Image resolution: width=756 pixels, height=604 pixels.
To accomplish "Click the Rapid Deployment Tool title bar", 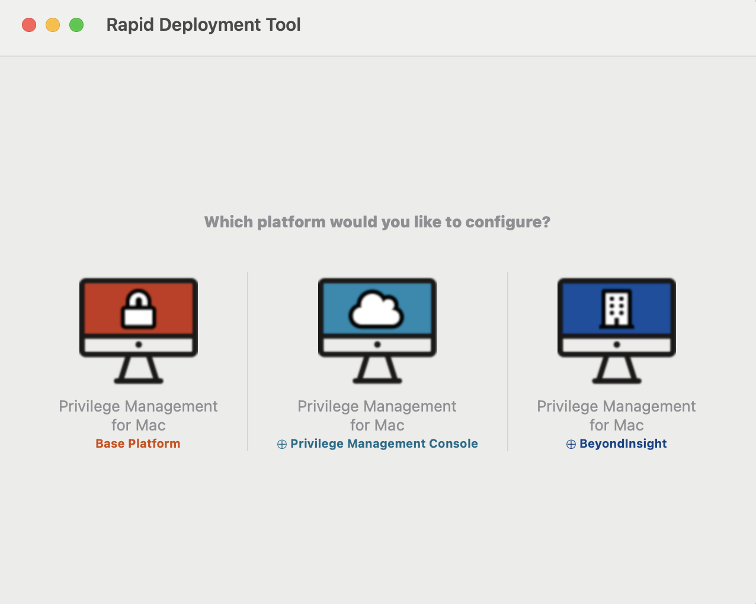I will (x=203, y=25).
